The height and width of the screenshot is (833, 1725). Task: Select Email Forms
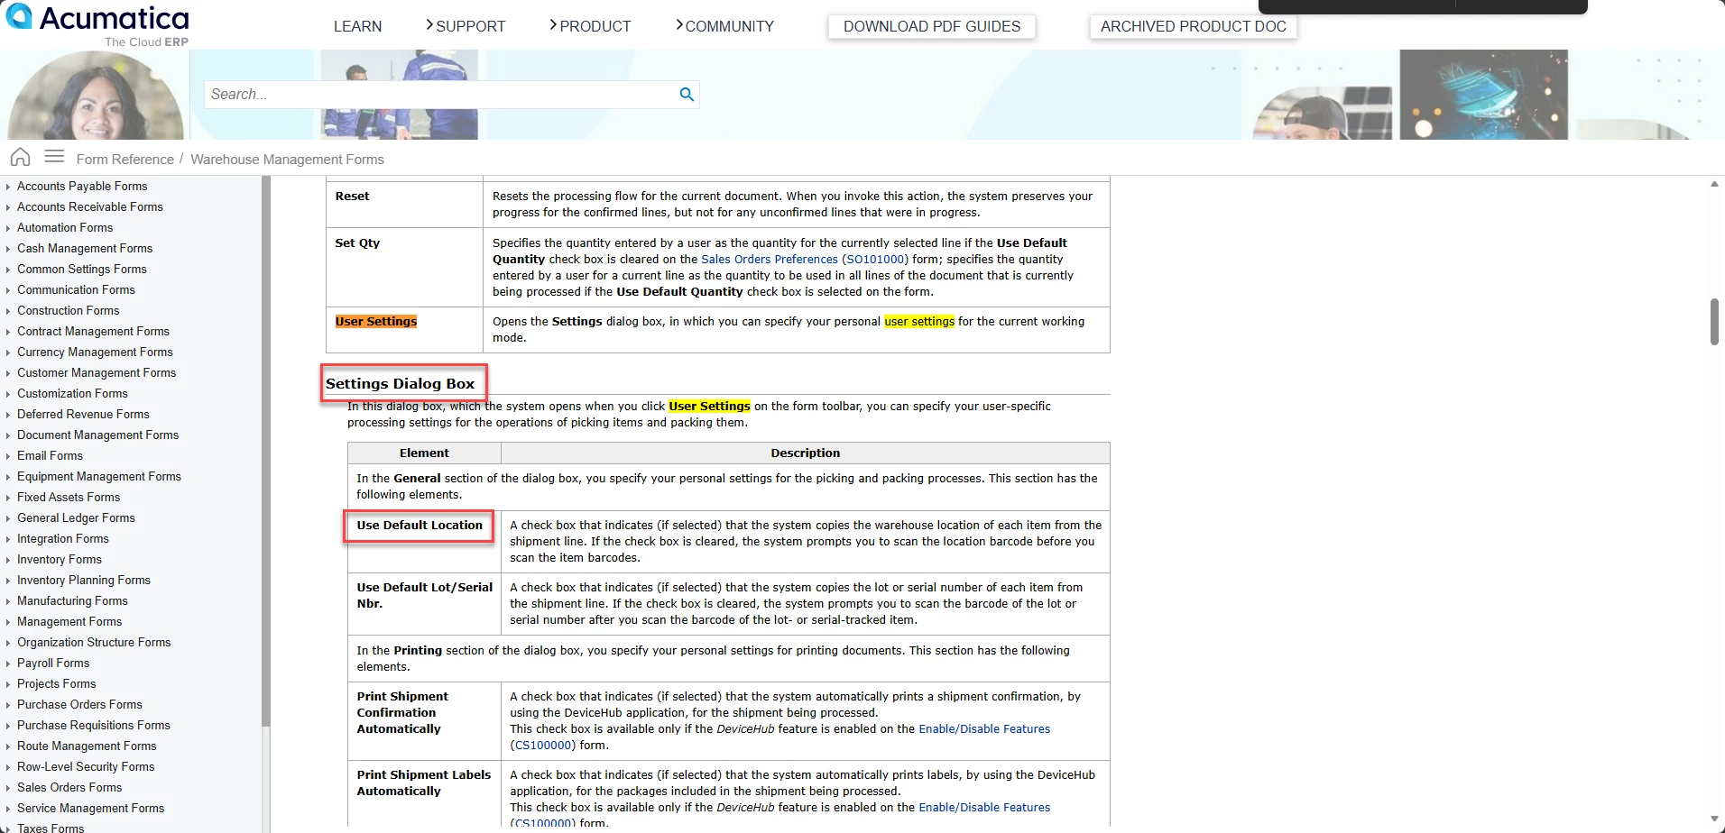[x=50, y=455]
